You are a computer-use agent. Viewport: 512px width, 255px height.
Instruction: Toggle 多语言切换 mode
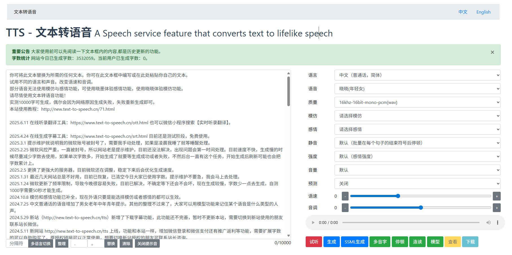coord(41,243)
